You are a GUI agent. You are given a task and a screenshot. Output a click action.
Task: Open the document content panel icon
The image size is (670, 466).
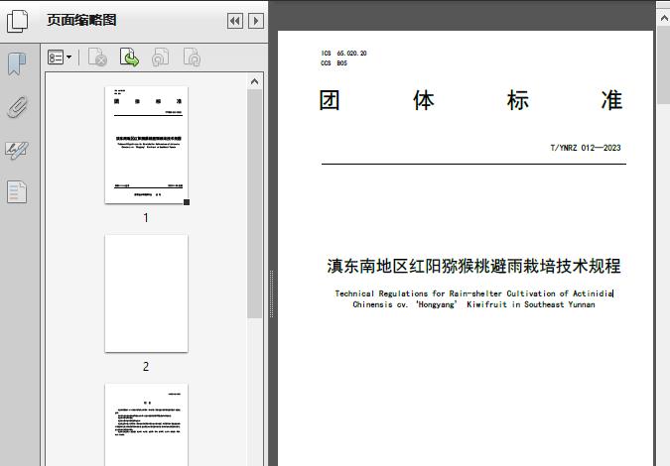17,191
